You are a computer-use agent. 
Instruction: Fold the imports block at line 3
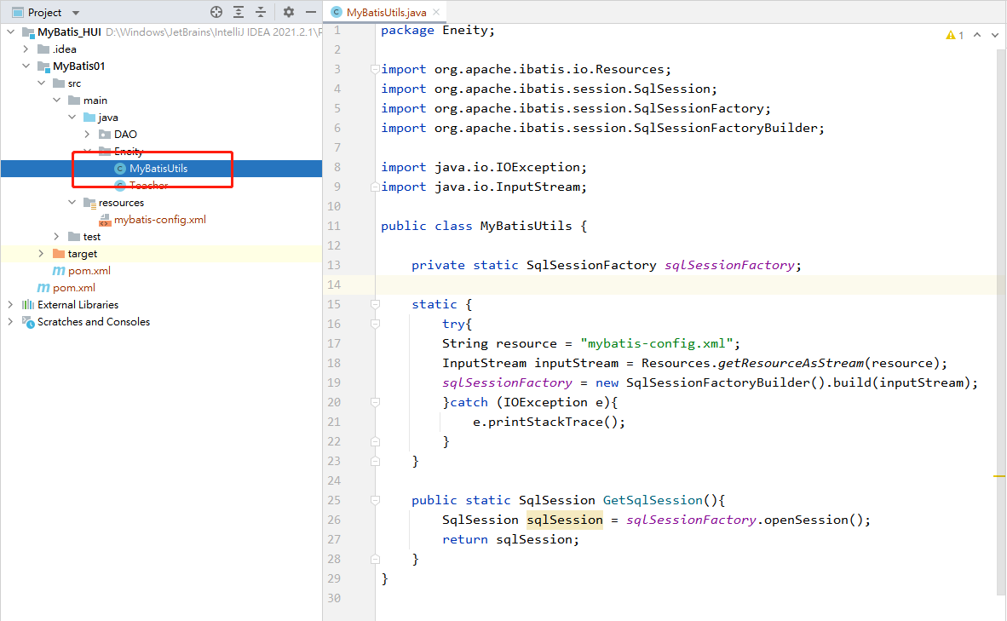click(375, 69)
